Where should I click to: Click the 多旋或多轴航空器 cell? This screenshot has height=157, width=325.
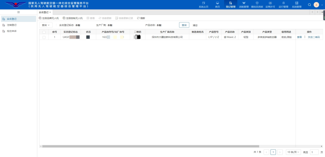tap(267, 37)
